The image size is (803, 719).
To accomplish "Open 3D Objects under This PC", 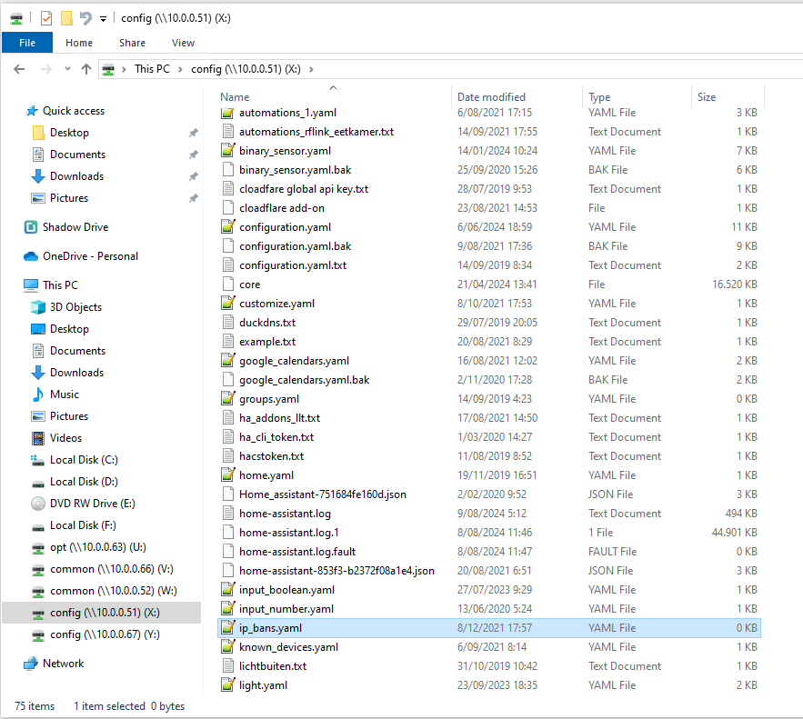I will click(75, 307).
